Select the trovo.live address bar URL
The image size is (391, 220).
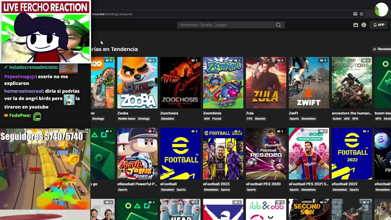click(112, 14)
